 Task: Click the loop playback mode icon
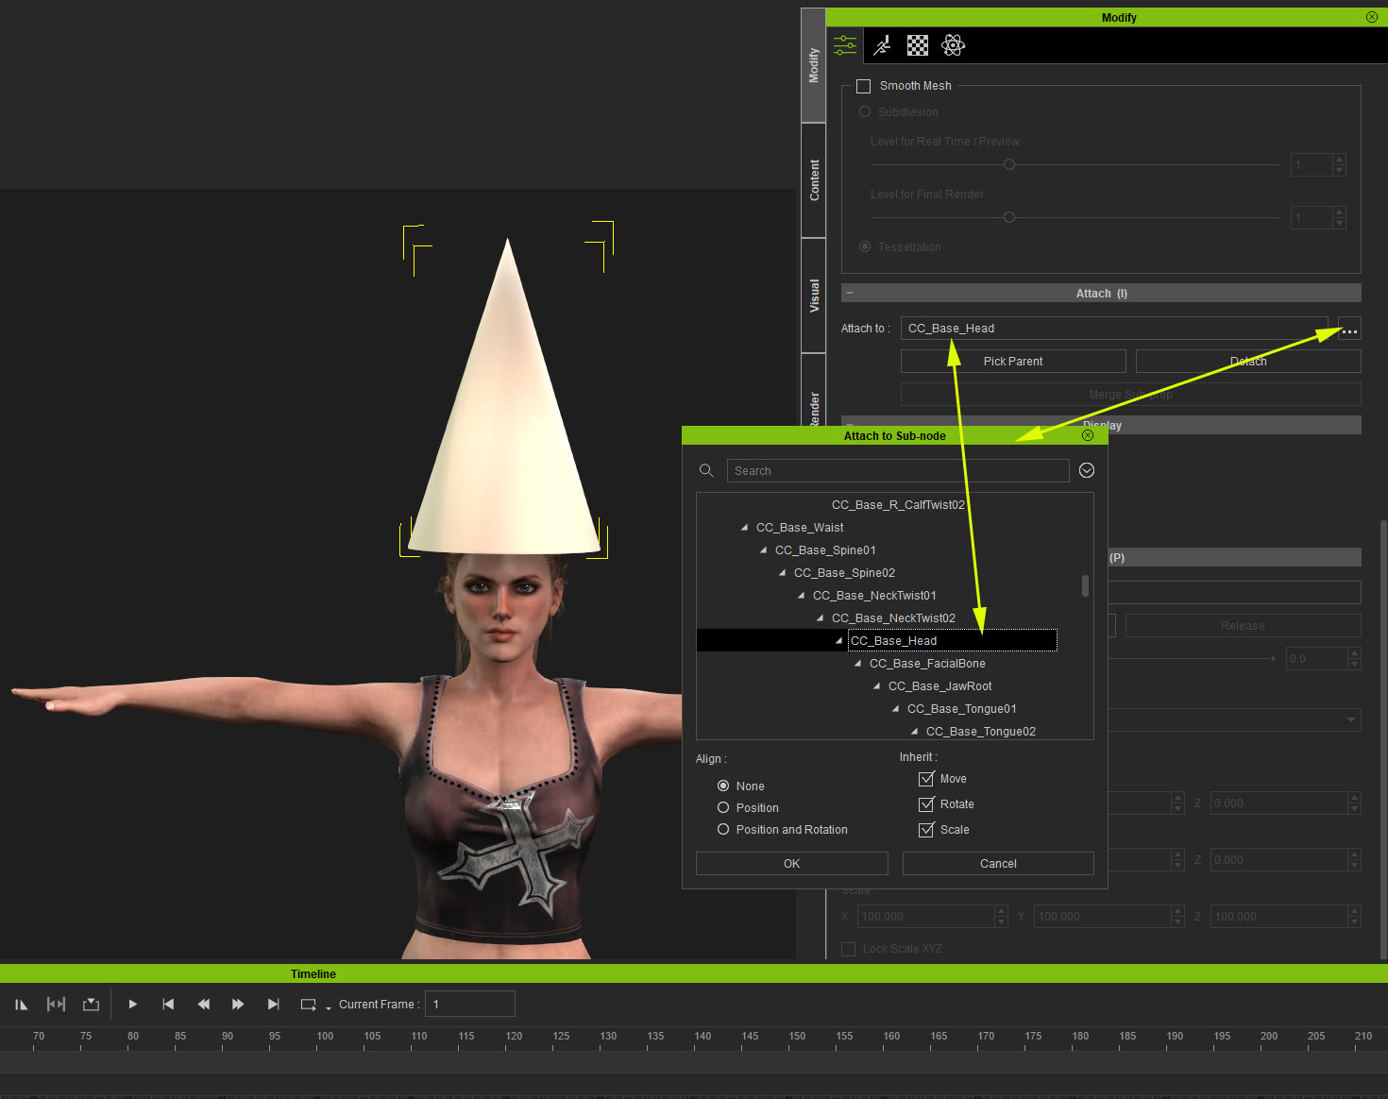point(308,1005)
